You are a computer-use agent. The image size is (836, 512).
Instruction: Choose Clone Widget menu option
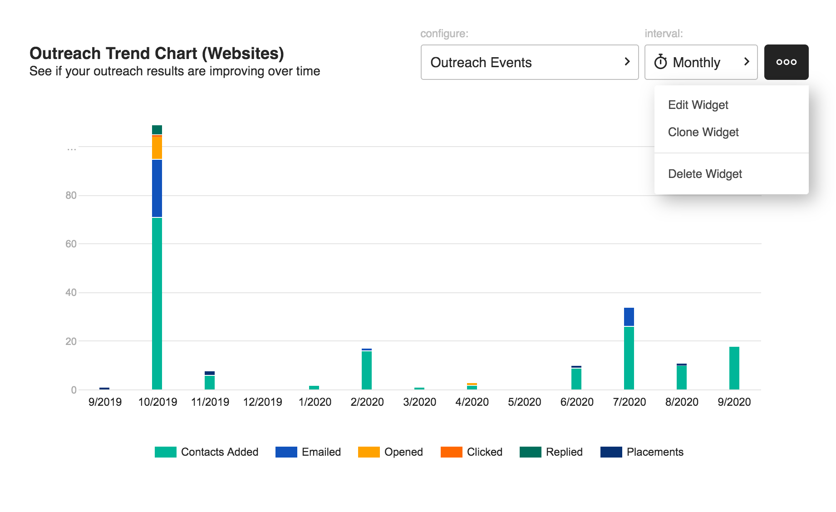pyautogui.click(x=703, y=132)
